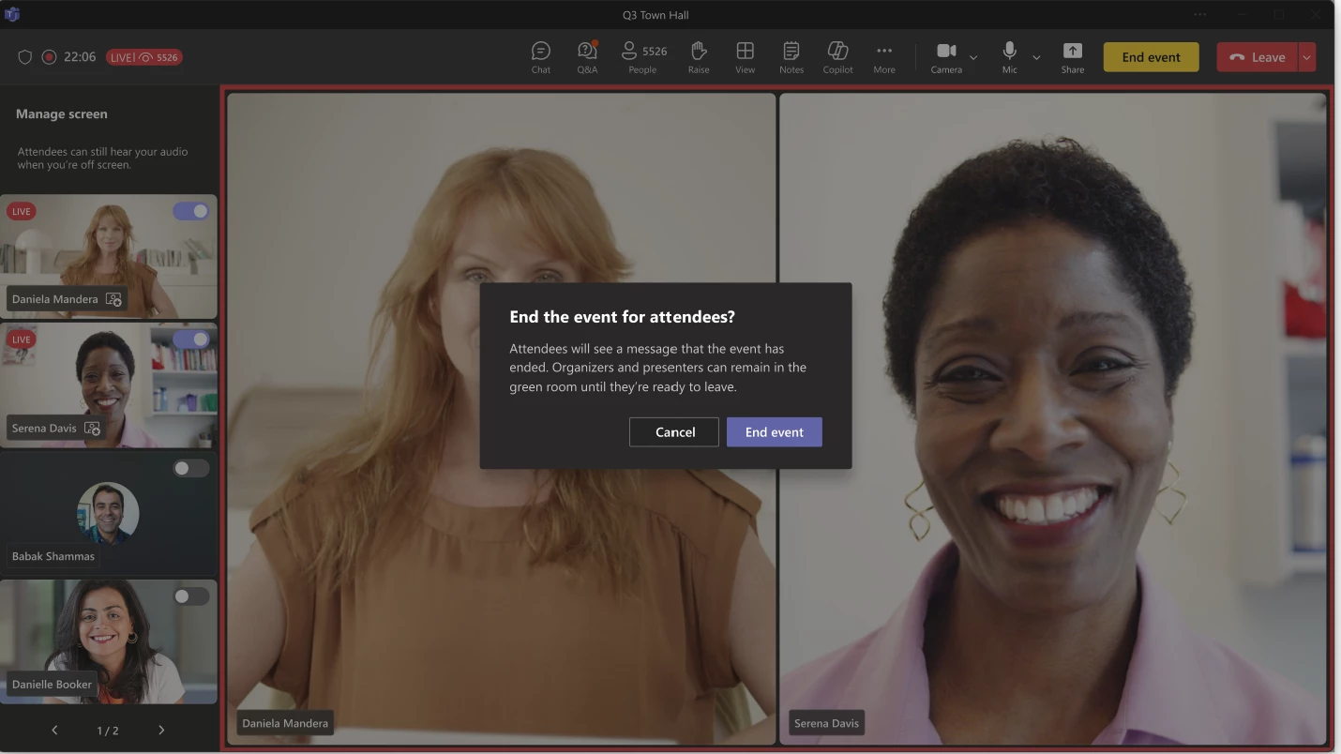This screenshot has height=754, width=1341.
Task: Toggle Serena Davis's on-screen switch
Action: click(191, 339)
